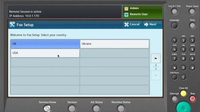Open the Help button

(x=192, y=26)
